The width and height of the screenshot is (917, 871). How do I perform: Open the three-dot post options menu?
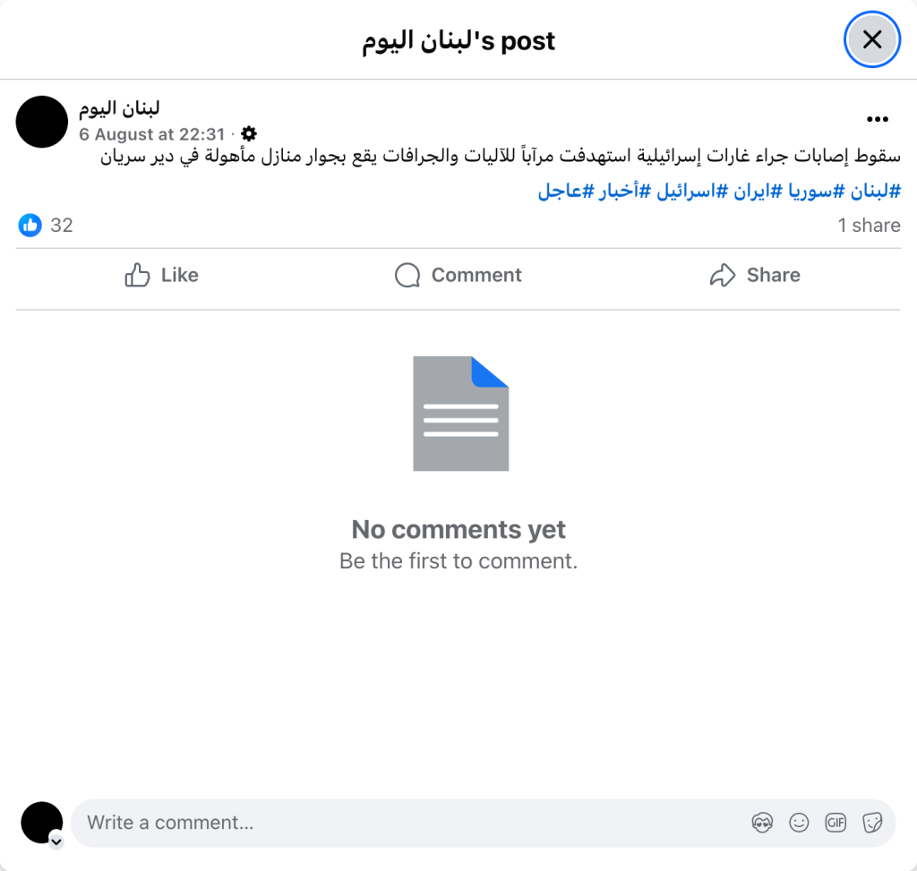878,119
